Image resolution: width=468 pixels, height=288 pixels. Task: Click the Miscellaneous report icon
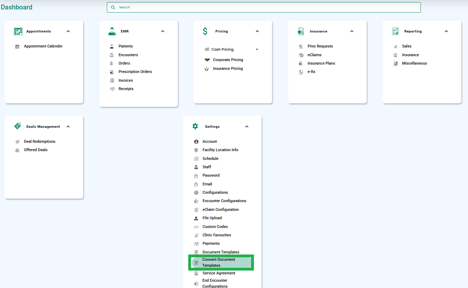coord(396,64)
